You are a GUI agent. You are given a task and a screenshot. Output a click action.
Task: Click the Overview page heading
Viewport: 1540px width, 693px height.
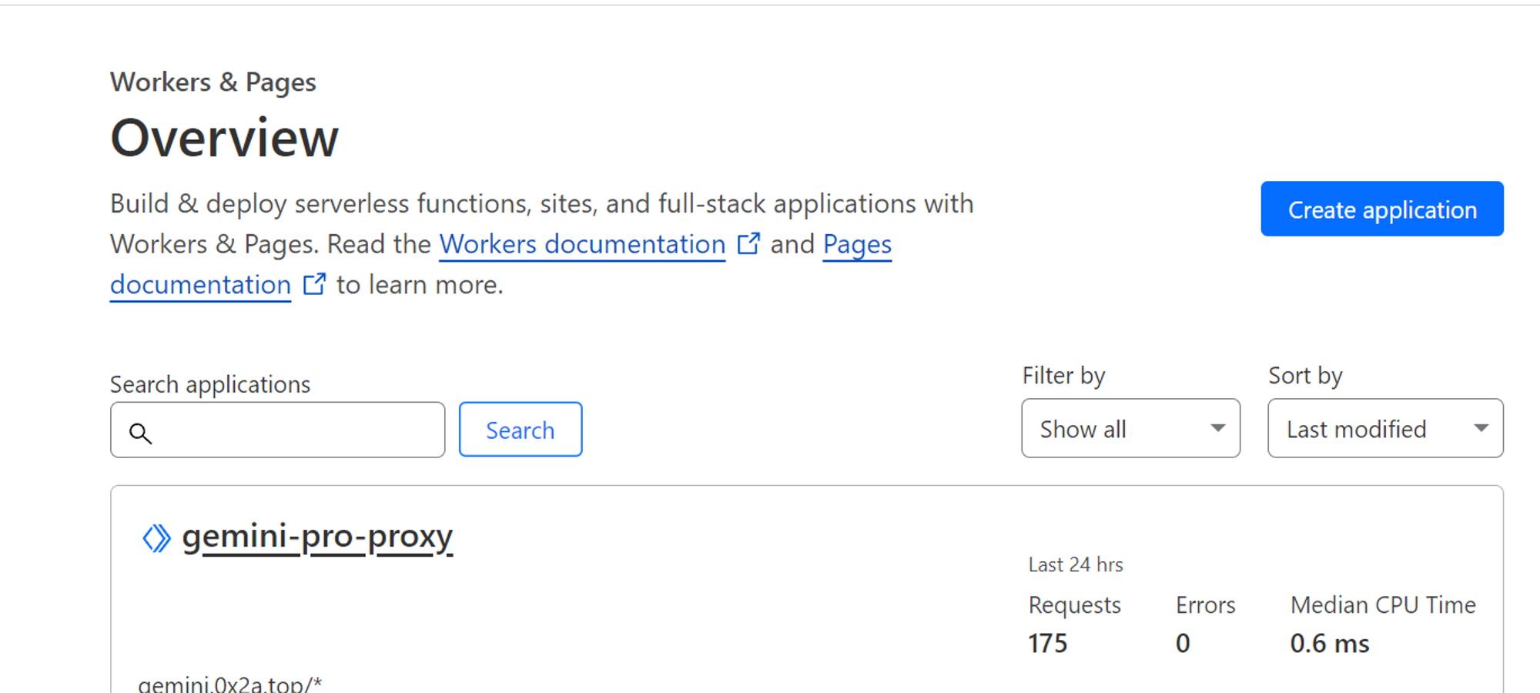click(x=224, y=139)
